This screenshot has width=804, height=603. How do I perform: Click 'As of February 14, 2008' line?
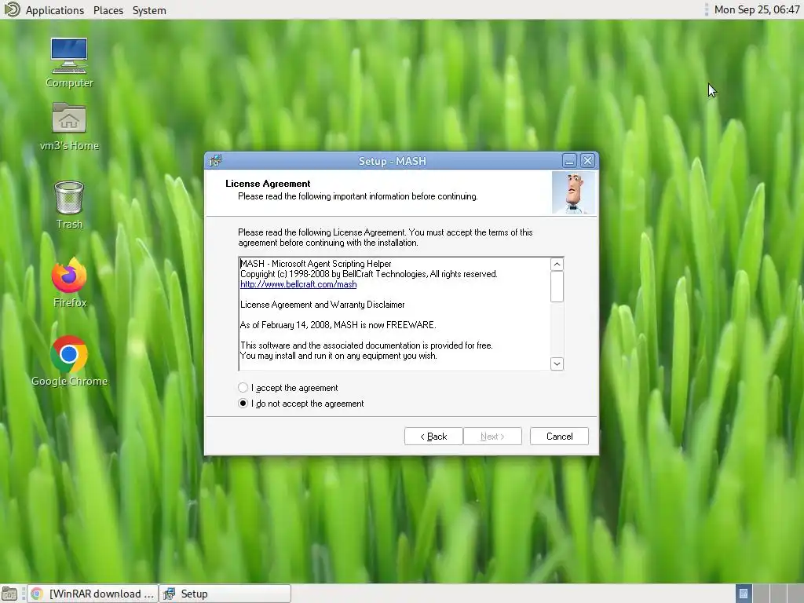tap(338, 325)
